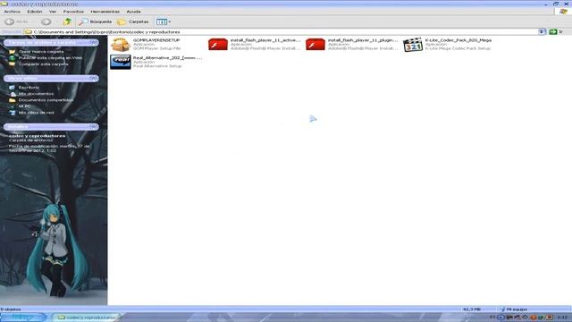Click Publicar esta carpeta en Web
This screenshot has height=322, width=572.
(50, 57)
